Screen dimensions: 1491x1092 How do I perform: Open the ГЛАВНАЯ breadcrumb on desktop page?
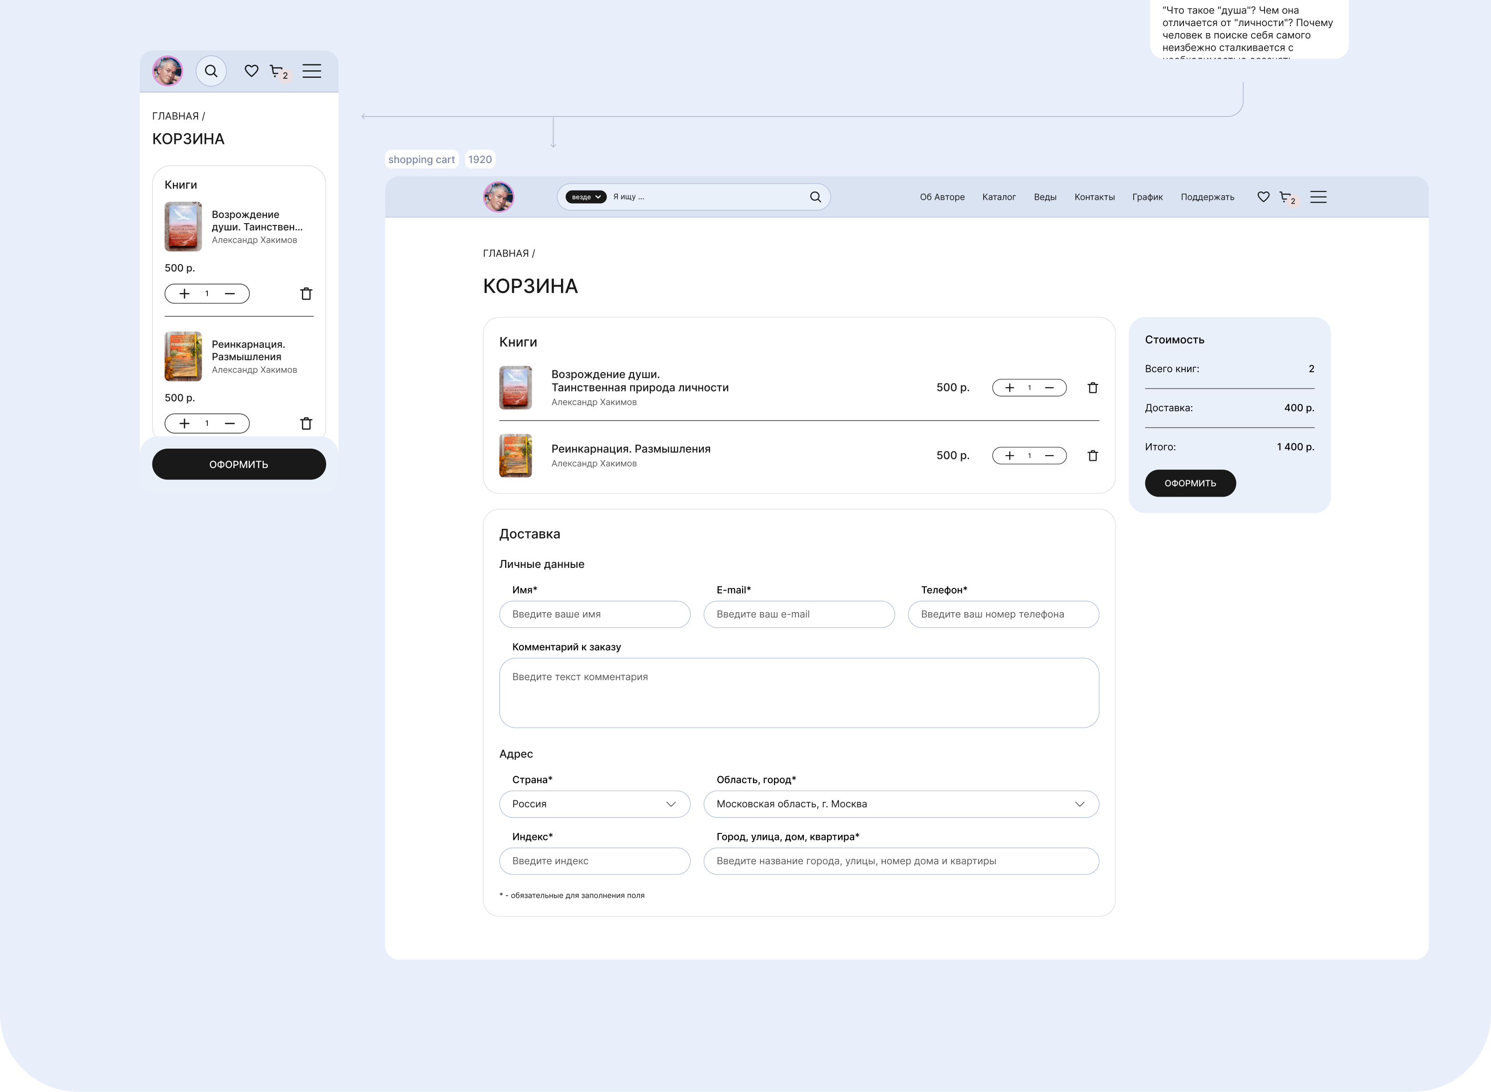[x=506, y=253]
